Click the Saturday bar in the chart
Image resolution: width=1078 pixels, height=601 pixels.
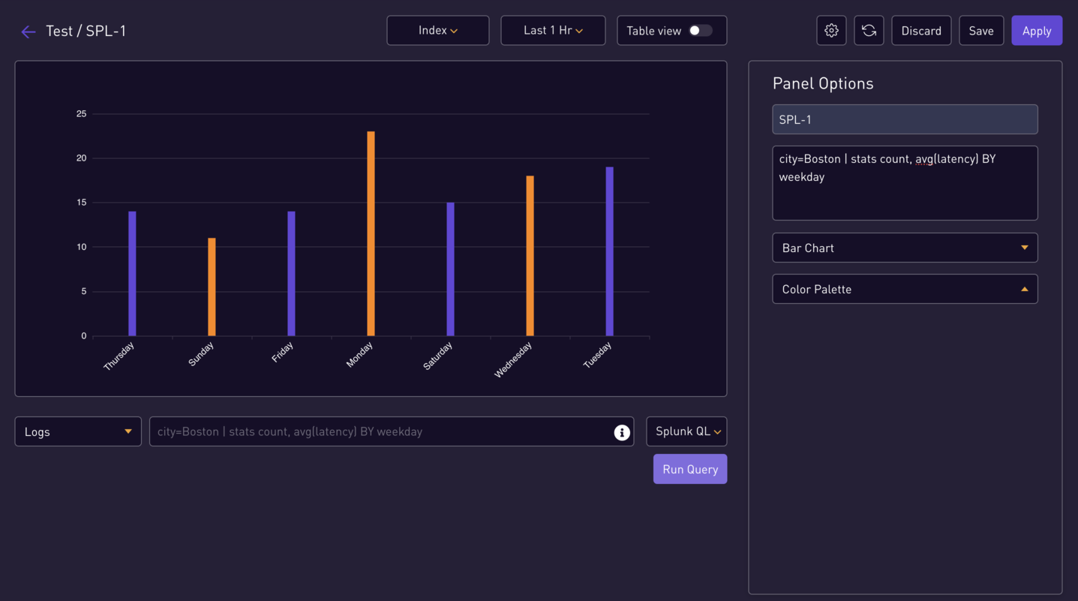coord(450,269)
